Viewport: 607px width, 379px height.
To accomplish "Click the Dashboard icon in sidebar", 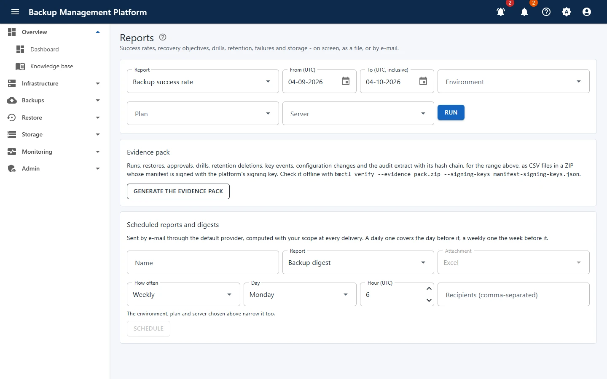I will tap(20, 49).
